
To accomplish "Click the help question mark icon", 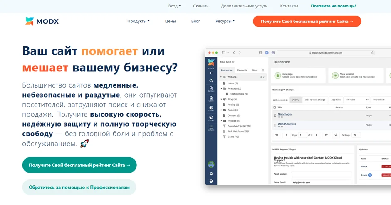I will (x=211, y=181).
